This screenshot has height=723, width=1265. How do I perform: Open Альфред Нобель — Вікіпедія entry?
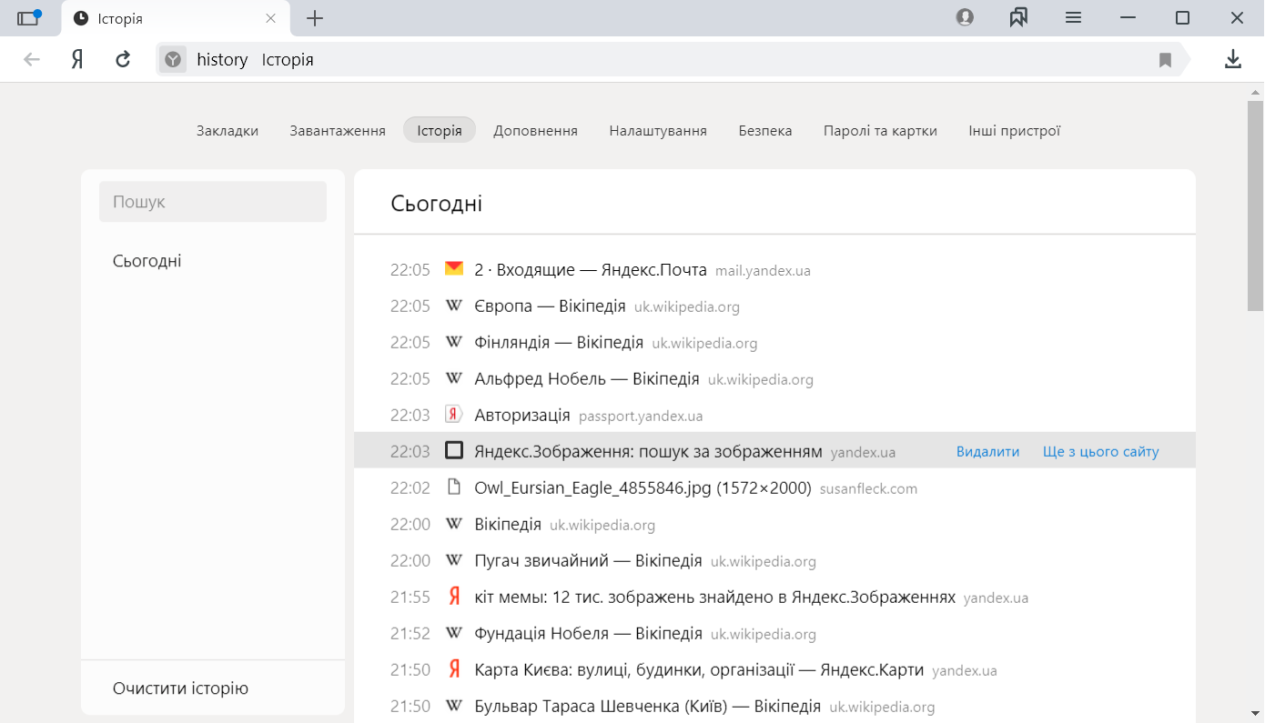coord(586,379)
